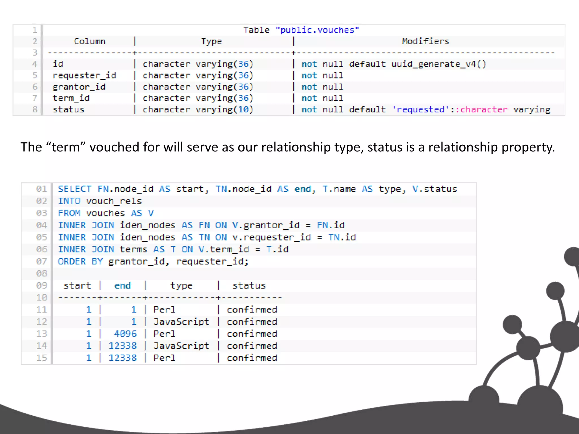Click the join line with 'v.requester_id = TN.id'

[x=207, y=237]
